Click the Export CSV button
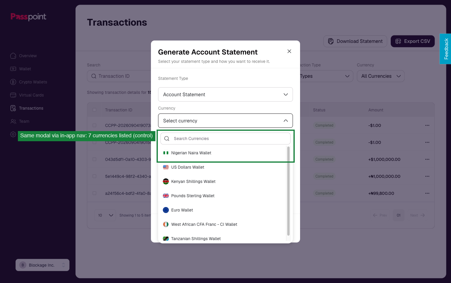451x283 pixels. tap(413, 41)
